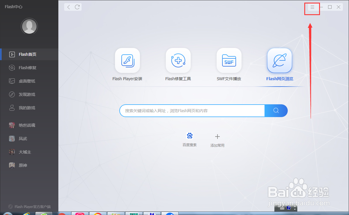The image size is (349, 215).
Task: Click the language bar help icon
Action: point(289,208)
